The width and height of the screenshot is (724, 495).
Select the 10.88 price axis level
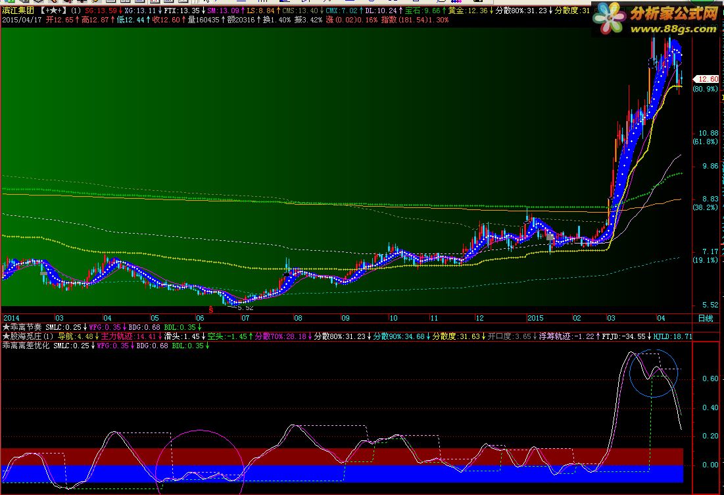[x=709, y=133]
